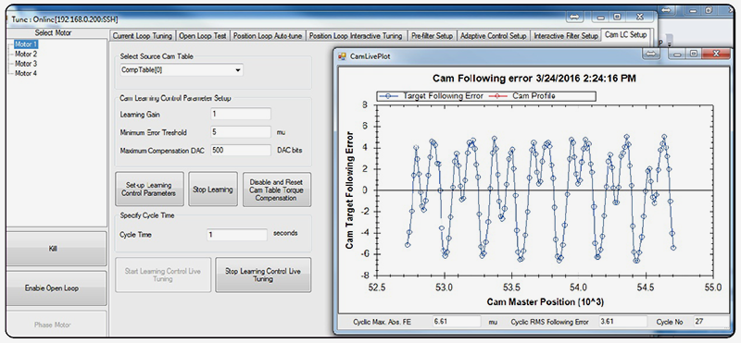The image size is (741, 343).
Task: Click Set-up Learning Control Parameters button
Action: pyautogui.click(x=149, y=190)
